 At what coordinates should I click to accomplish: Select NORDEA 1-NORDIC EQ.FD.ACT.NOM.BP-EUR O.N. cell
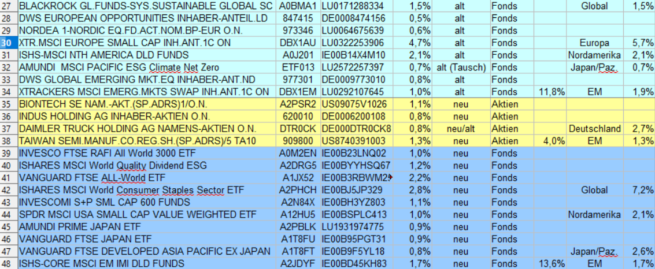pyautogui.click(x=147, y=31)
